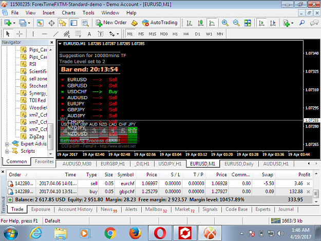Toggle chart shift icon
The height and width of the screenshot is (241, 321).
[x=273, y=23]
